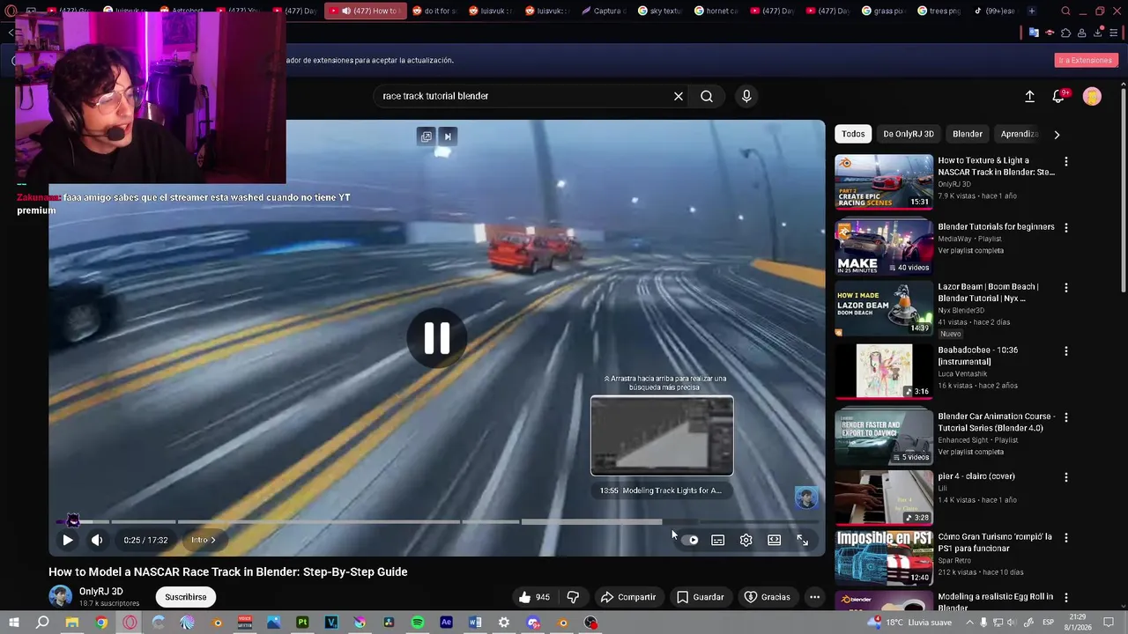Click next-video icon atop the video

(x=447, y=136)
